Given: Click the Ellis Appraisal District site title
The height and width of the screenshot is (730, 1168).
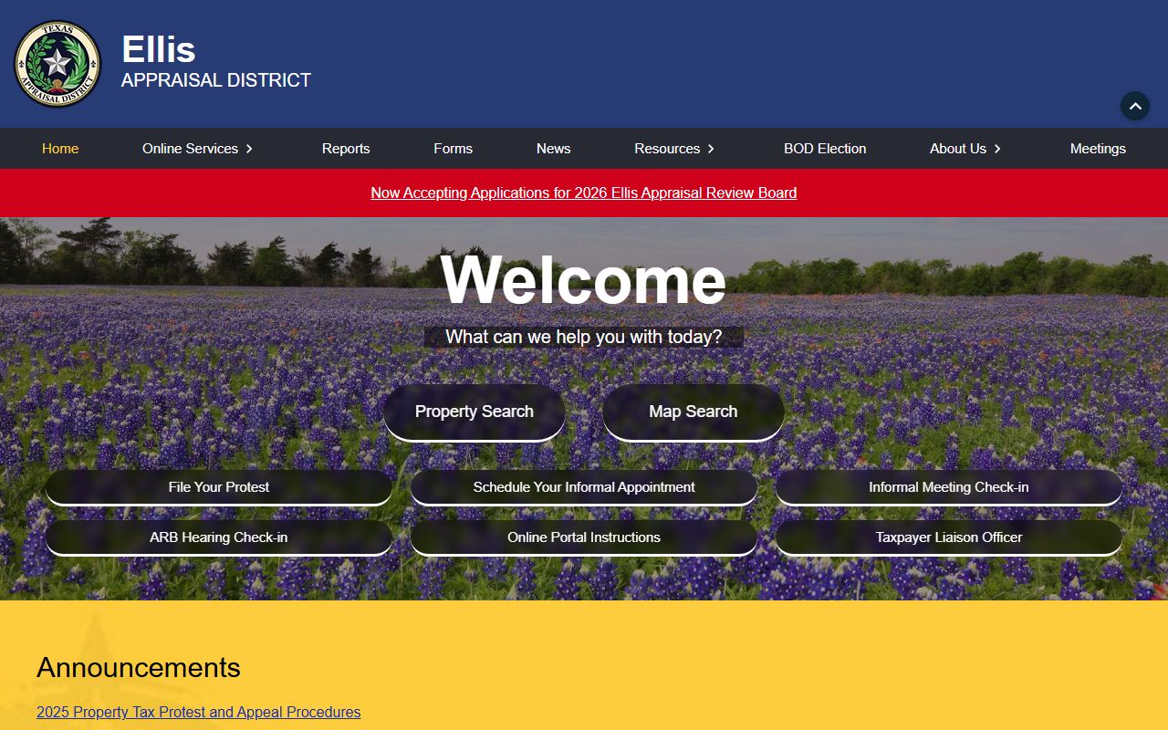Looking at the screenshot, I should (216, 62).
